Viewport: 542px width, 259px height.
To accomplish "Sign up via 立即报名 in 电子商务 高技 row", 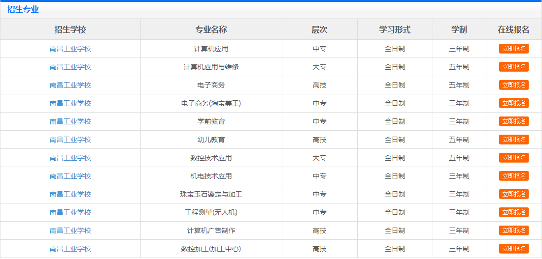I will (513, 85).
